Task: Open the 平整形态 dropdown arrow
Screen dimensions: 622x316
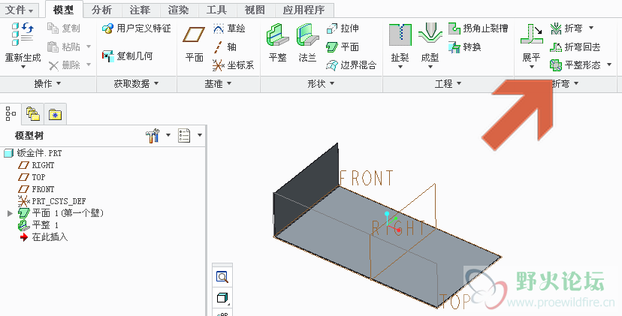Action: pyautogui.click(x=609, y=65)
